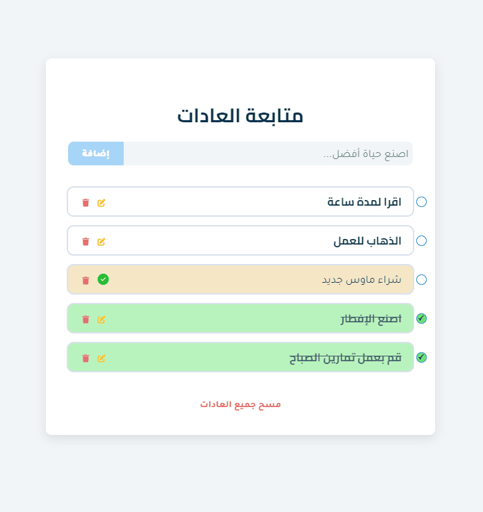Check the 'الذهاب للعمل' habit circle

[421, 240]
